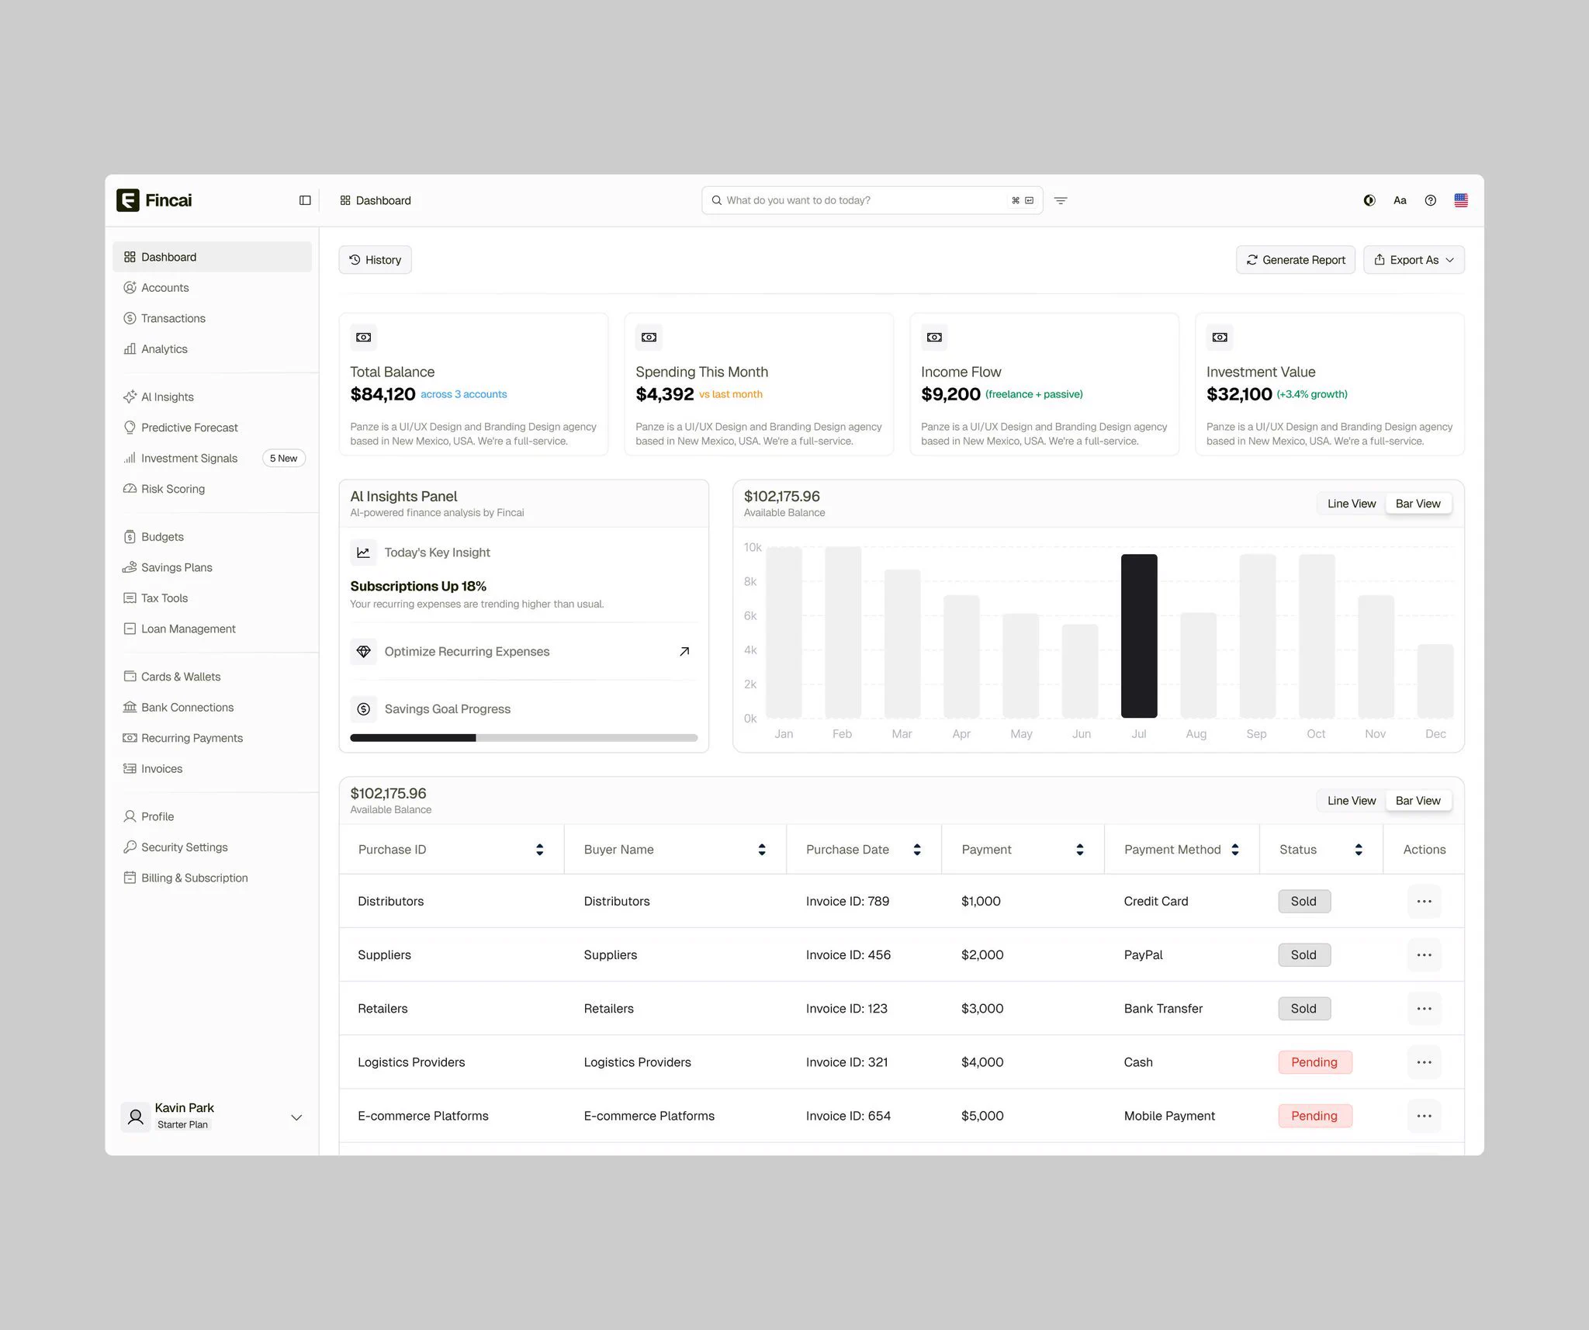Open Transactions in the sidebar
This screenshot has height=1330, width=1589.
[212, 318]
